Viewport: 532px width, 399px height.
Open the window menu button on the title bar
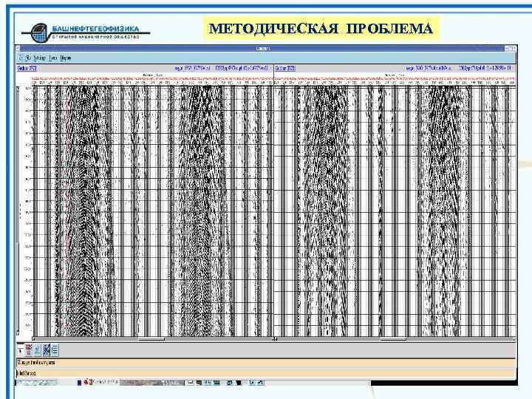click(18, 49)
